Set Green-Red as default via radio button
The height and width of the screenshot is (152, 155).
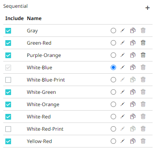(x=113, y=43)
